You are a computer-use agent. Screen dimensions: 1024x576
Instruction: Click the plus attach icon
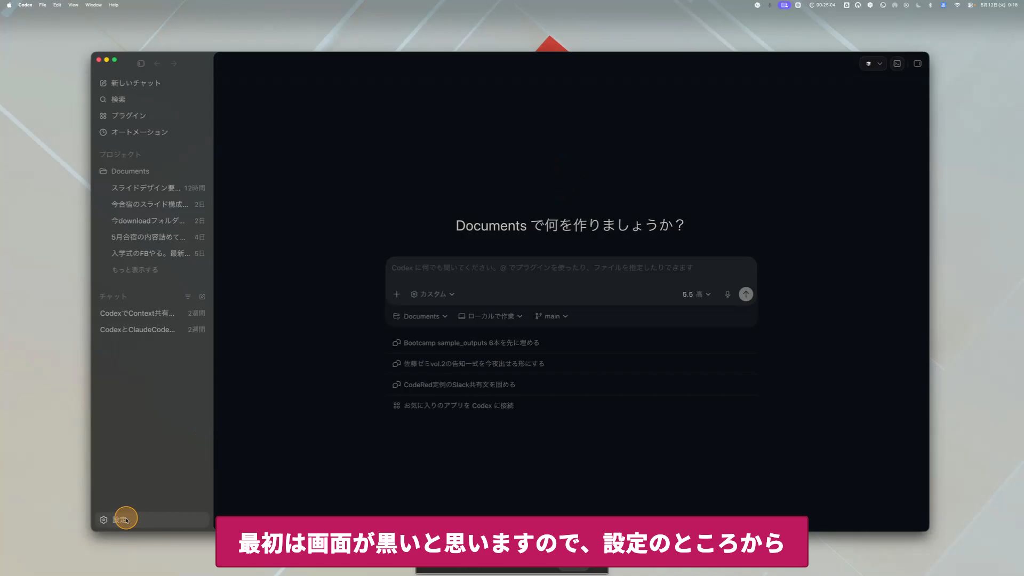397,294
